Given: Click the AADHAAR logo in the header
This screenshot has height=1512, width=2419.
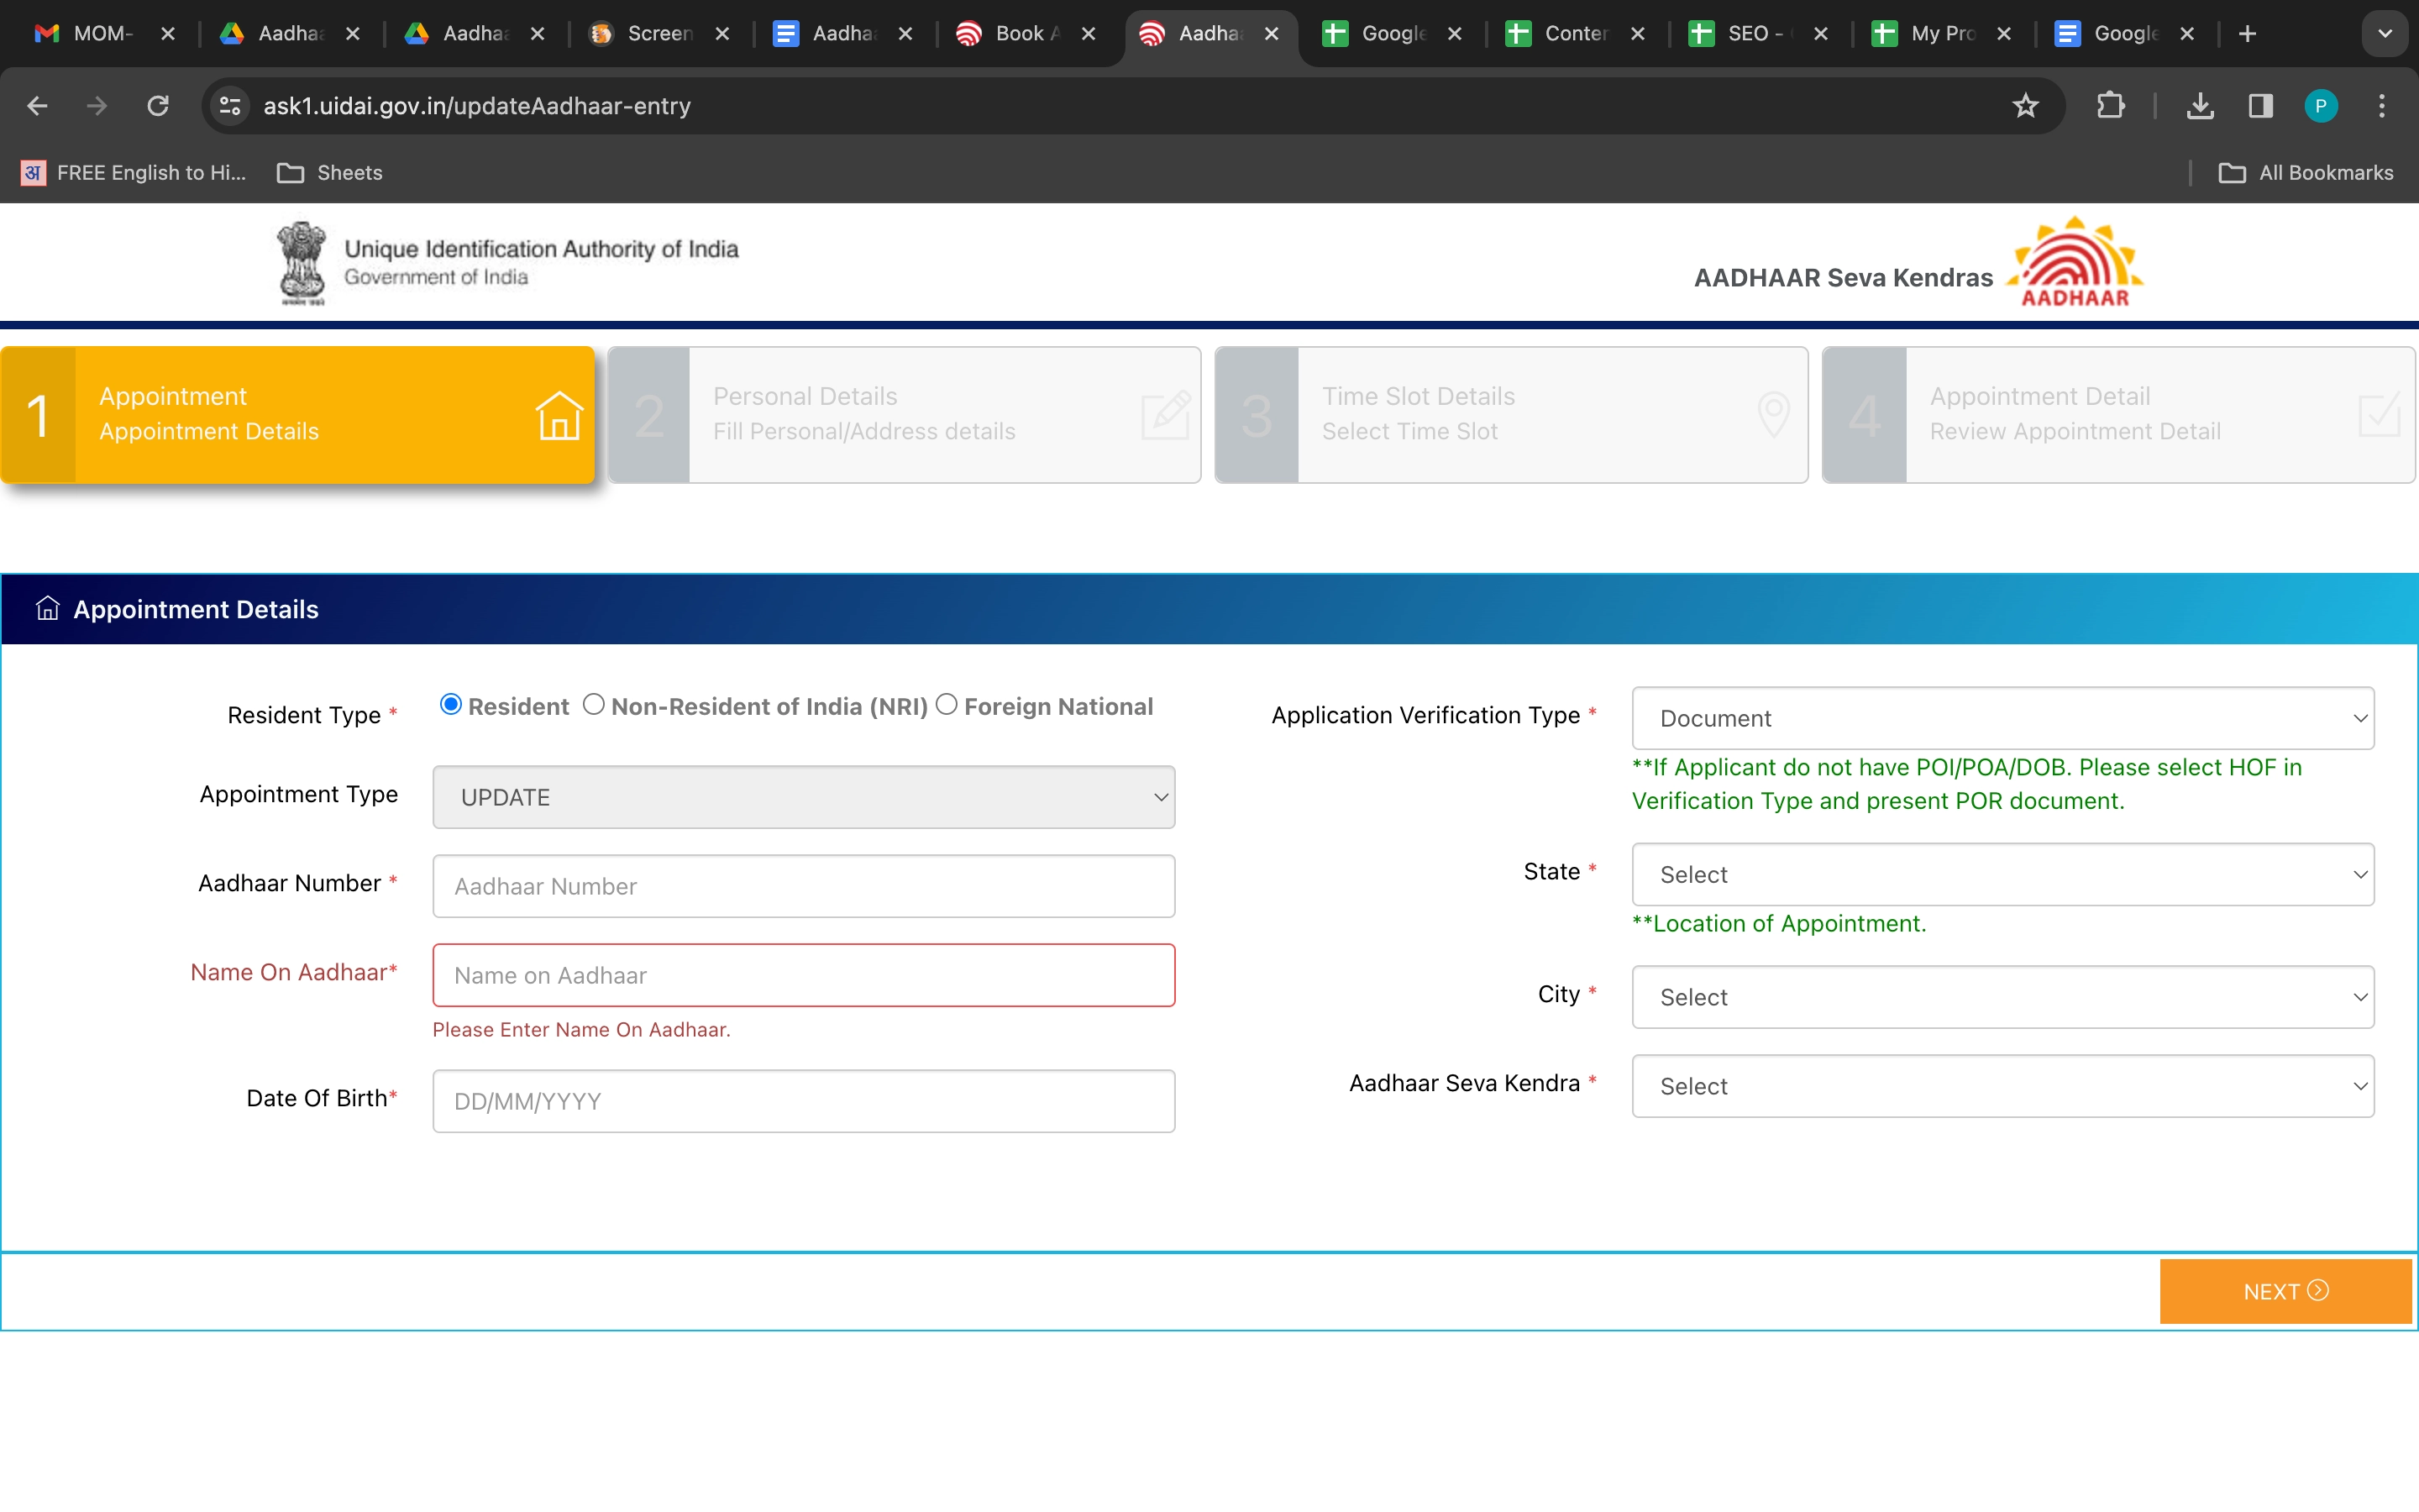Looking at the screenshot, I should tap(2075, 262).
